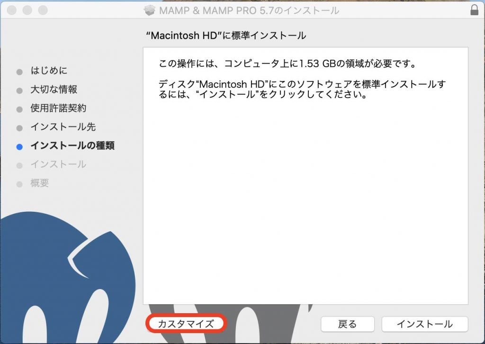Select the インストール先 step in the sidebar
Screen dimensions: 485x344
tap(63, 127)
